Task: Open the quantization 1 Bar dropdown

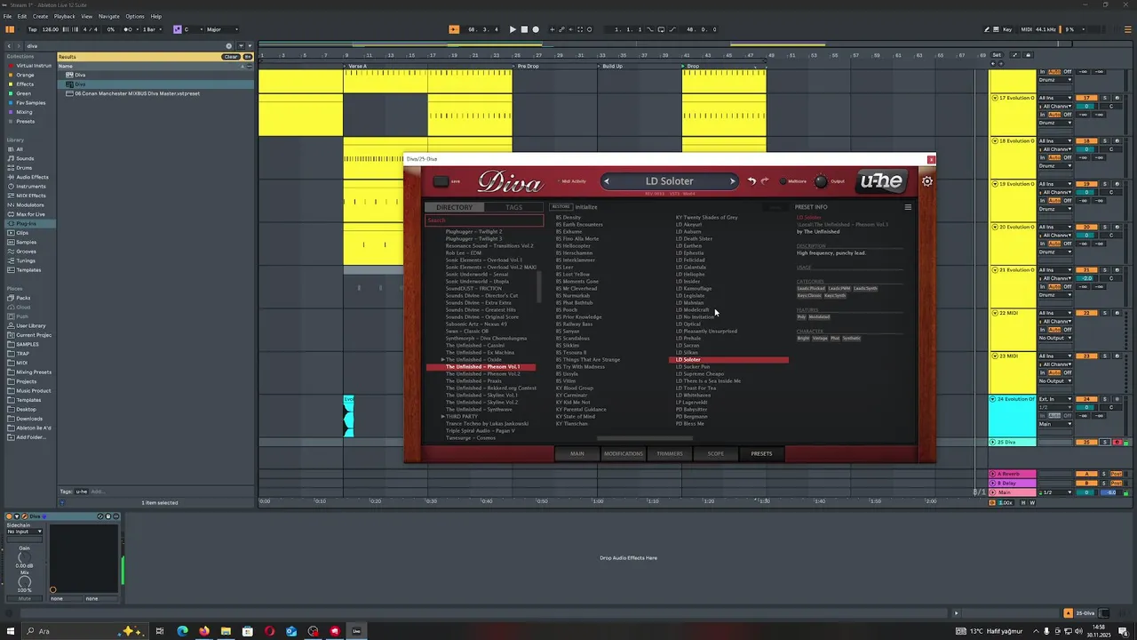Action: coord(151,29)
